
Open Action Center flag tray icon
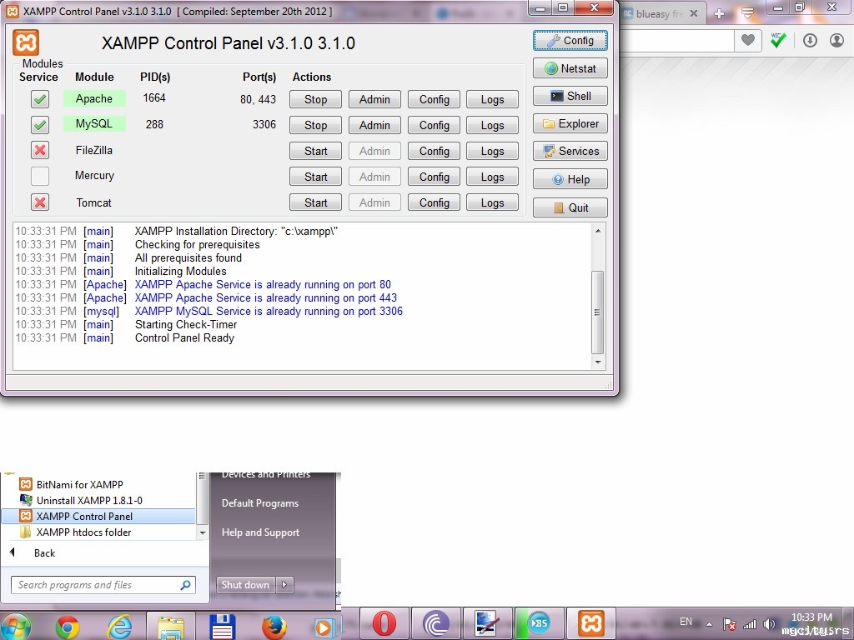(x=730, y=624)
